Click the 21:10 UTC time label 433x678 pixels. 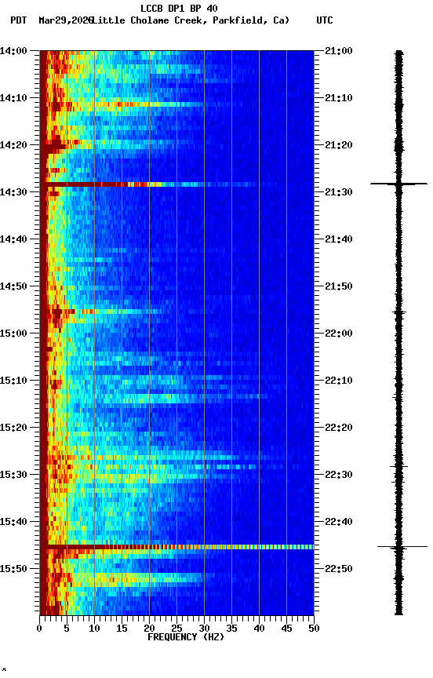(339, 98)
